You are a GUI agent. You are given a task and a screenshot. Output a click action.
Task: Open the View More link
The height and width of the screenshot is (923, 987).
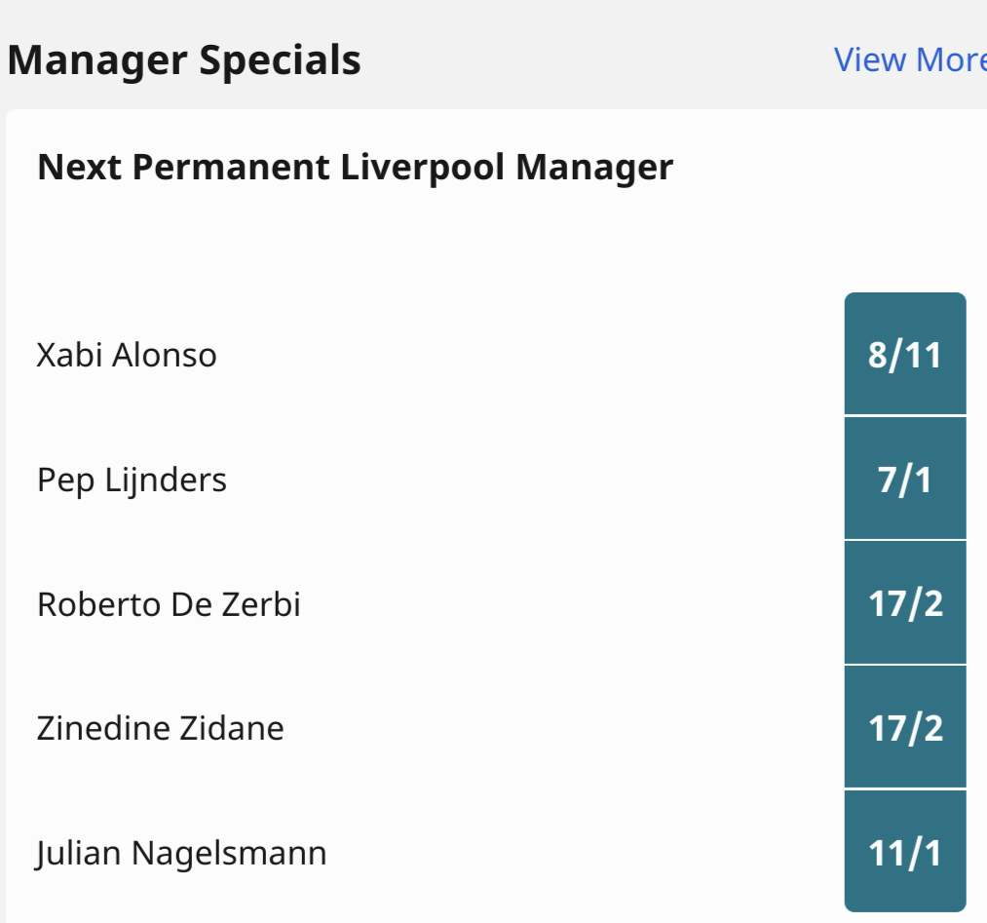point(910,60)
